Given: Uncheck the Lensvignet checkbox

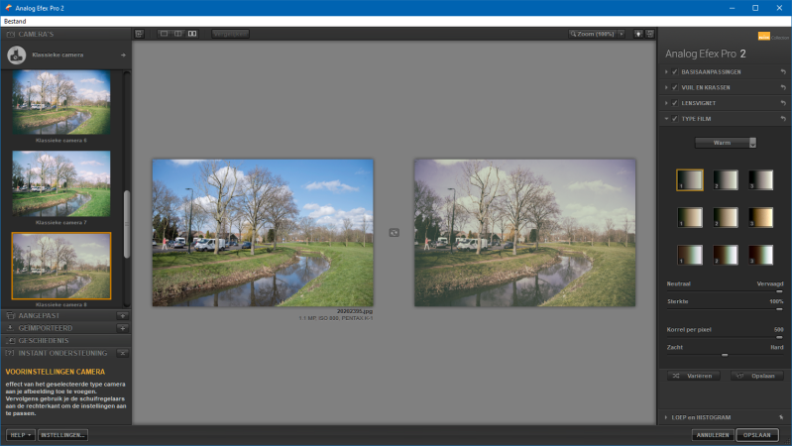Looking at the screenshot, I should pyautogui.click(x=675, y=103).
